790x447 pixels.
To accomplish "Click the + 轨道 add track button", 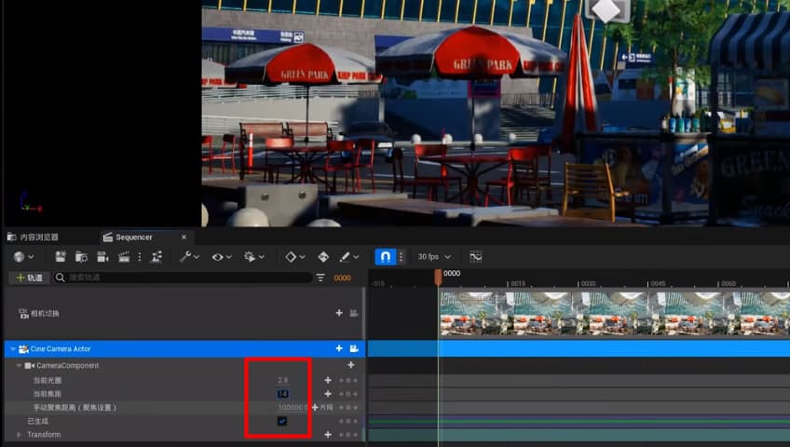I will (x=28, y=278).
